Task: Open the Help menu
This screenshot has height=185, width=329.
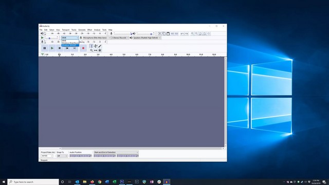Action: click(x=110, y=30)
